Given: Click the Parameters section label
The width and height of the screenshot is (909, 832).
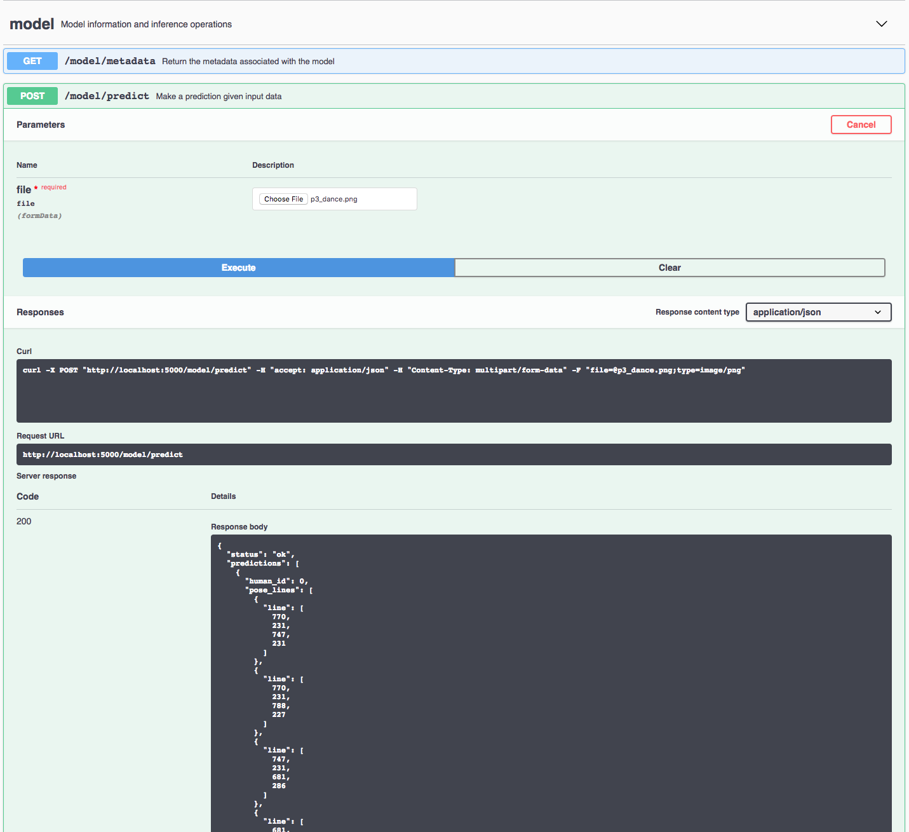Looking at the screenshot, I should coord(41,125).
